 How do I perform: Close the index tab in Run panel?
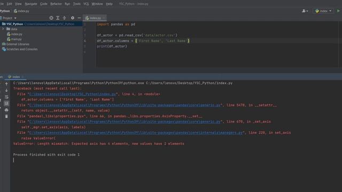(22, 77)
